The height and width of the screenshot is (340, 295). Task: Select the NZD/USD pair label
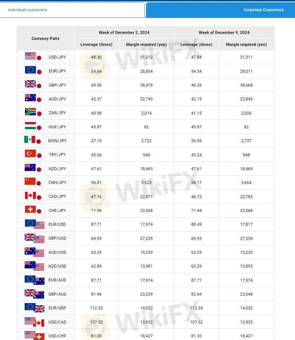coord(57,266)
